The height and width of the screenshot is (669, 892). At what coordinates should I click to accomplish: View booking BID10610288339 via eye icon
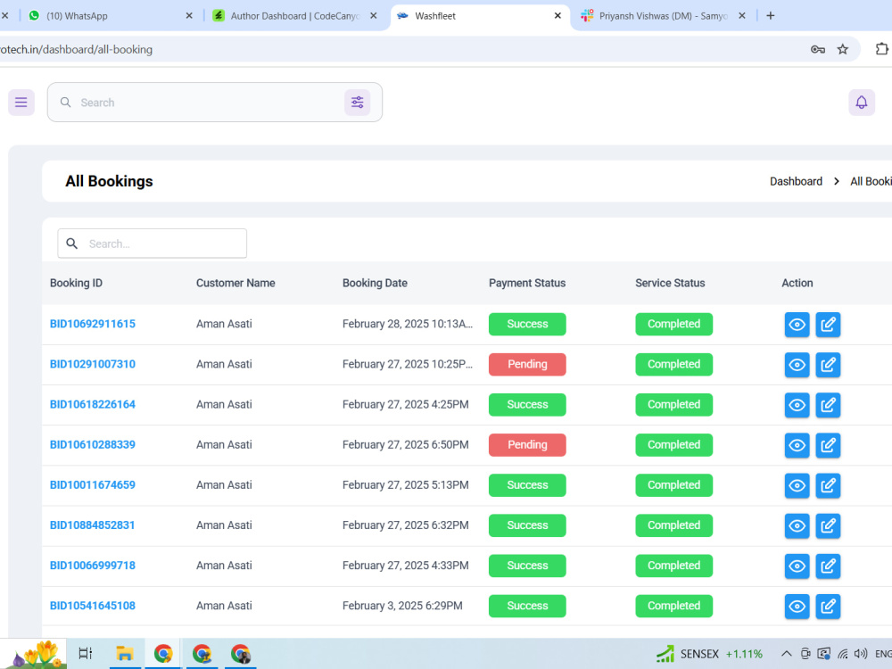797,445
